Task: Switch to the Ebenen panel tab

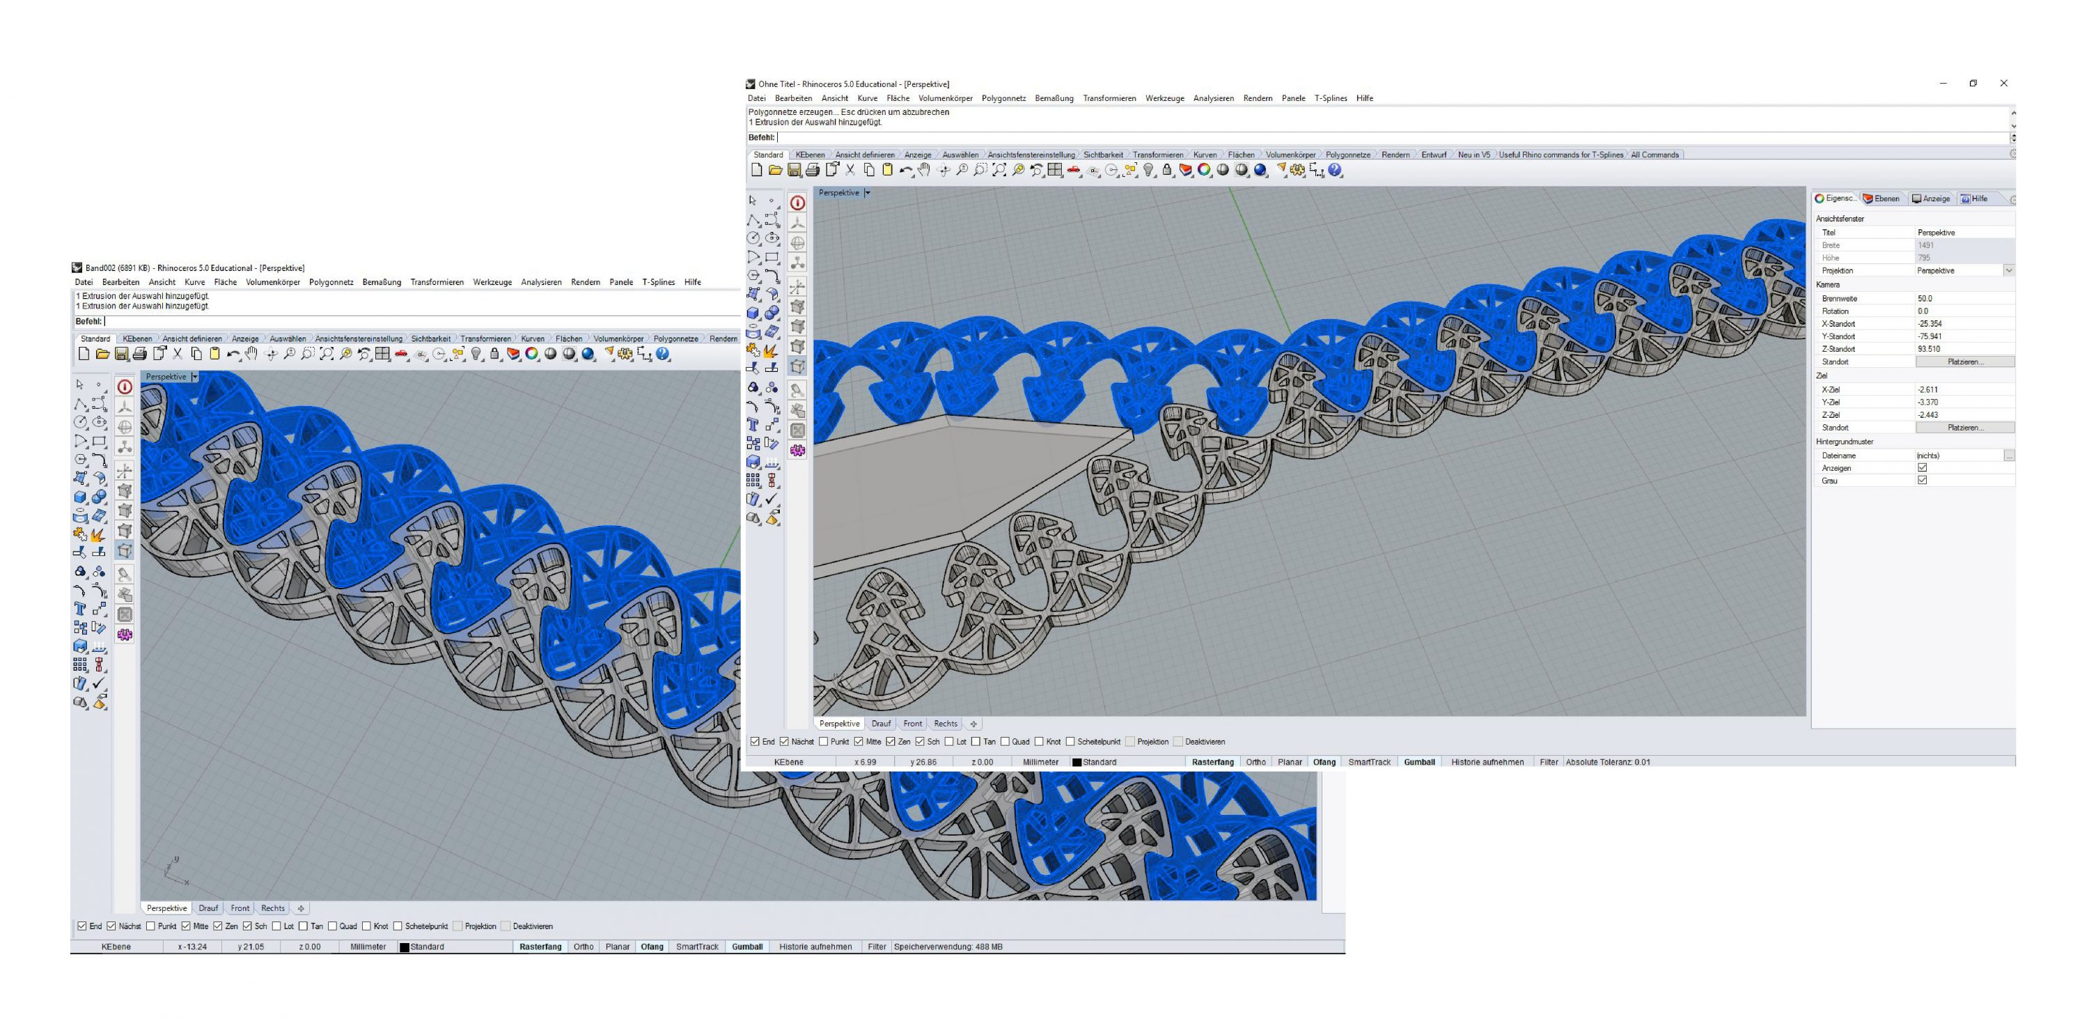Action: coord(1881,199)
